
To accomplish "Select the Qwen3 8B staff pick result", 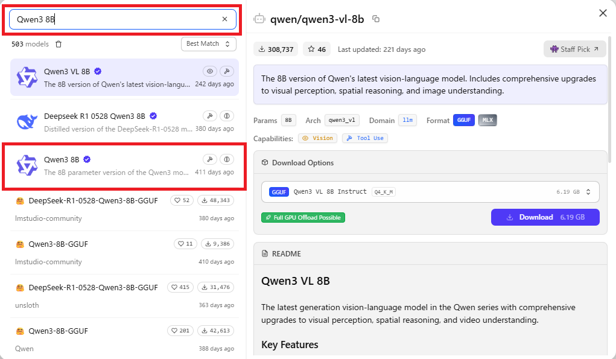I will point(124,166).
